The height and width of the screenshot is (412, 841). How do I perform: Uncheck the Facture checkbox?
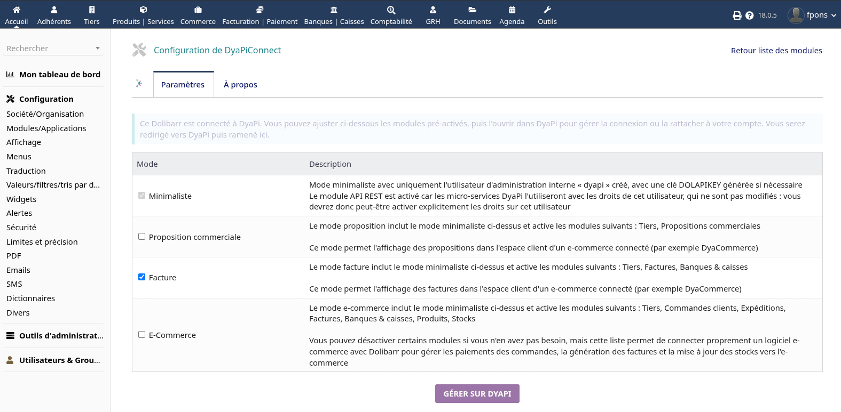[x=142, y=277]
